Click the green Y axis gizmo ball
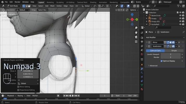Viewport: 186px width, 104px height. [x=137, y=19]
